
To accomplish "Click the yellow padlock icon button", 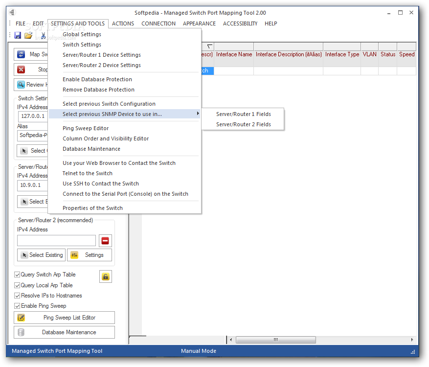I will [106, 276].
